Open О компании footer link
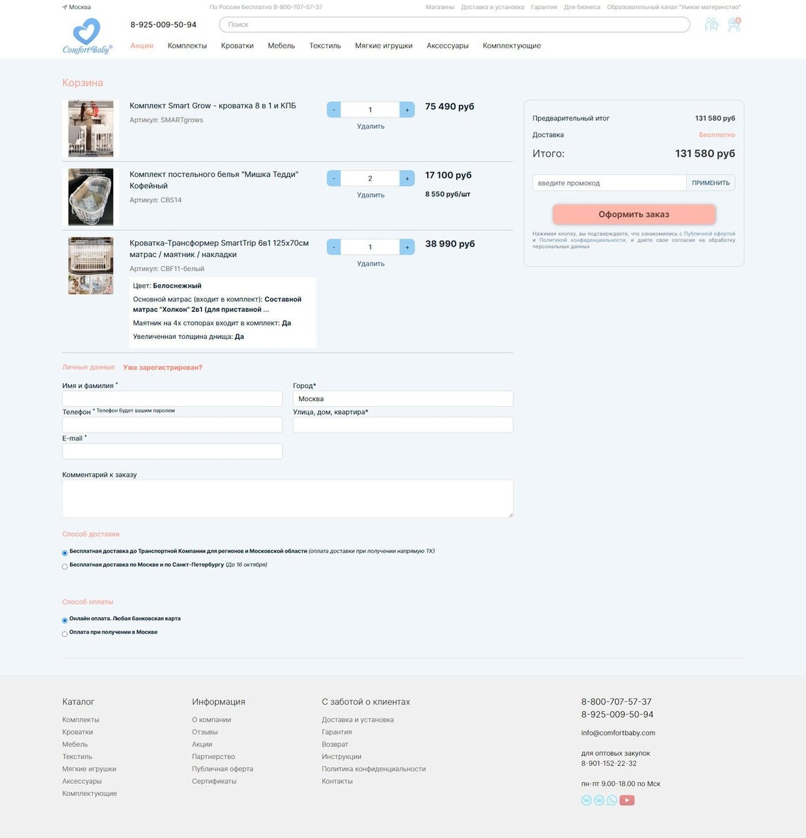Screen dimensions: 806x838 [211, 720]
